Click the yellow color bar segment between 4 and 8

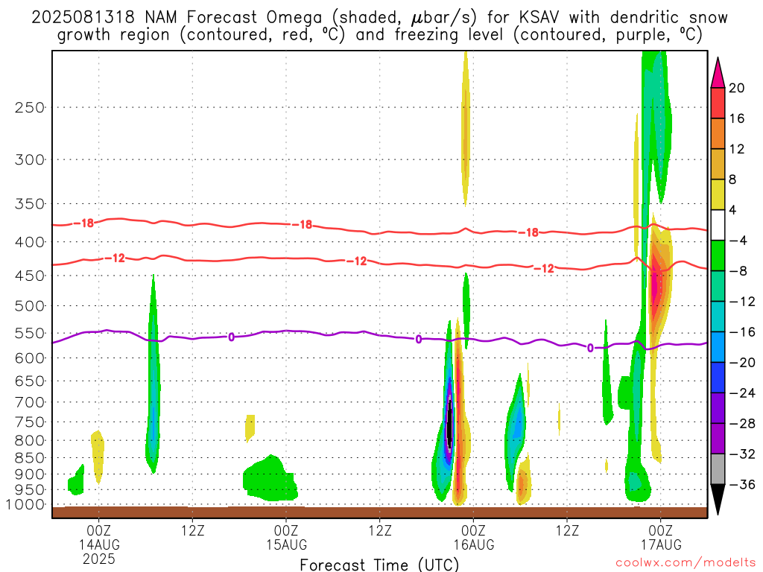tap(718, 194)
